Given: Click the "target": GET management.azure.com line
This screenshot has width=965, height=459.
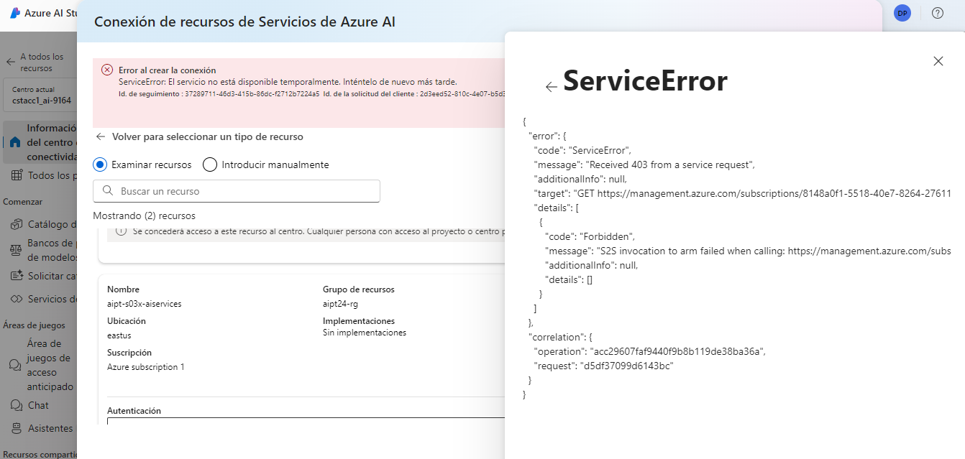Looking at the screenshot, I should pos(743,193).
